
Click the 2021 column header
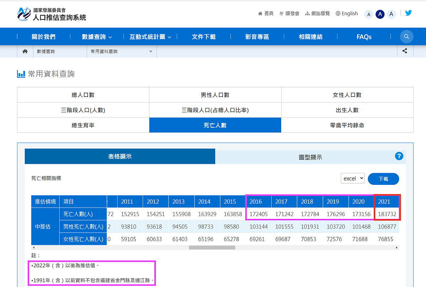point(387,202)
